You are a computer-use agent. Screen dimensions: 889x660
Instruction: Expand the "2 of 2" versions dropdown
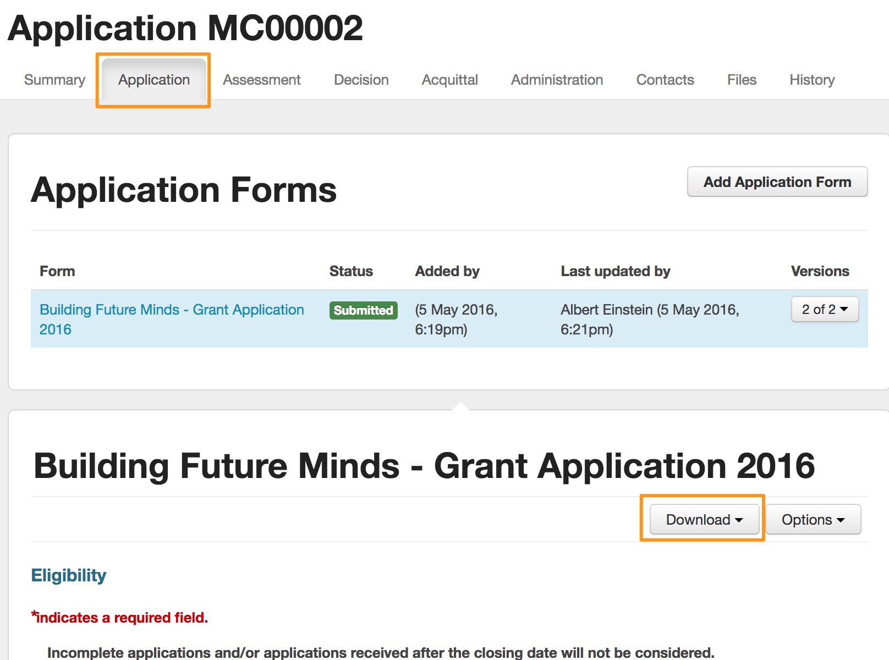[x=824, y=310]
